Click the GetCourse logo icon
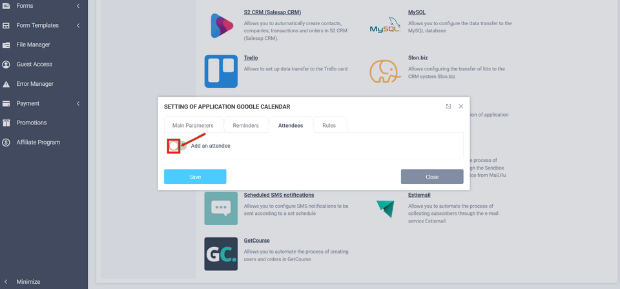 coord(221,254)
